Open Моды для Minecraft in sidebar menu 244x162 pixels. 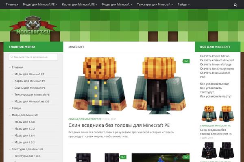tap(25, 115)
